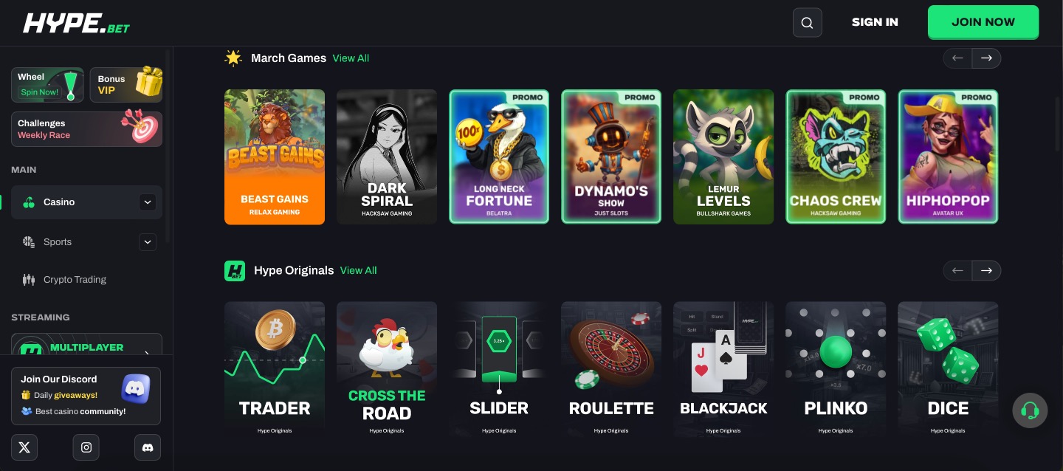The height and width of the screenshot is (471, 1063).
Task: Open View All for March Games
Action: (x=351, y=58)
